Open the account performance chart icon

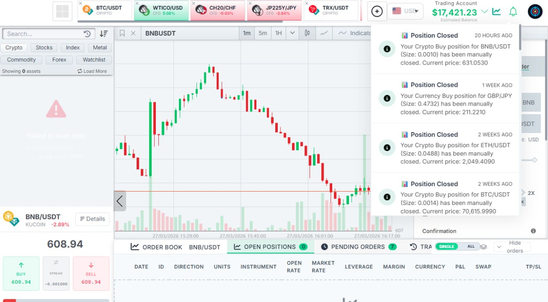click(496, 12)
